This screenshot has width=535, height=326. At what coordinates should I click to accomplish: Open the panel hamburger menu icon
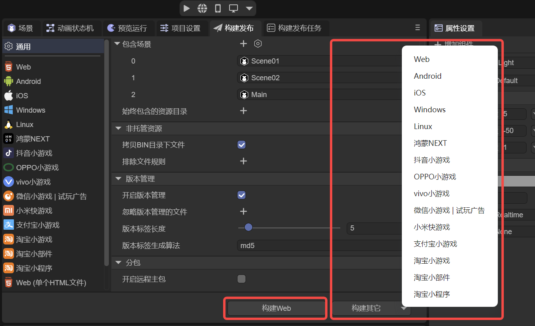pyautogui.click(x=417, y=28)
